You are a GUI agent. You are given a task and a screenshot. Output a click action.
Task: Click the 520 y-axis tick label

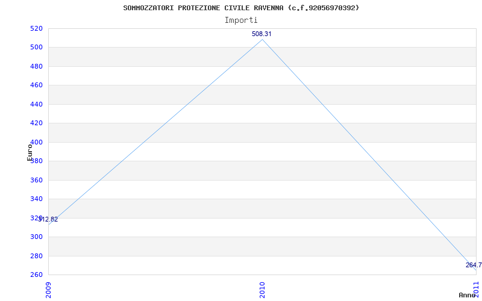[36, 28]
